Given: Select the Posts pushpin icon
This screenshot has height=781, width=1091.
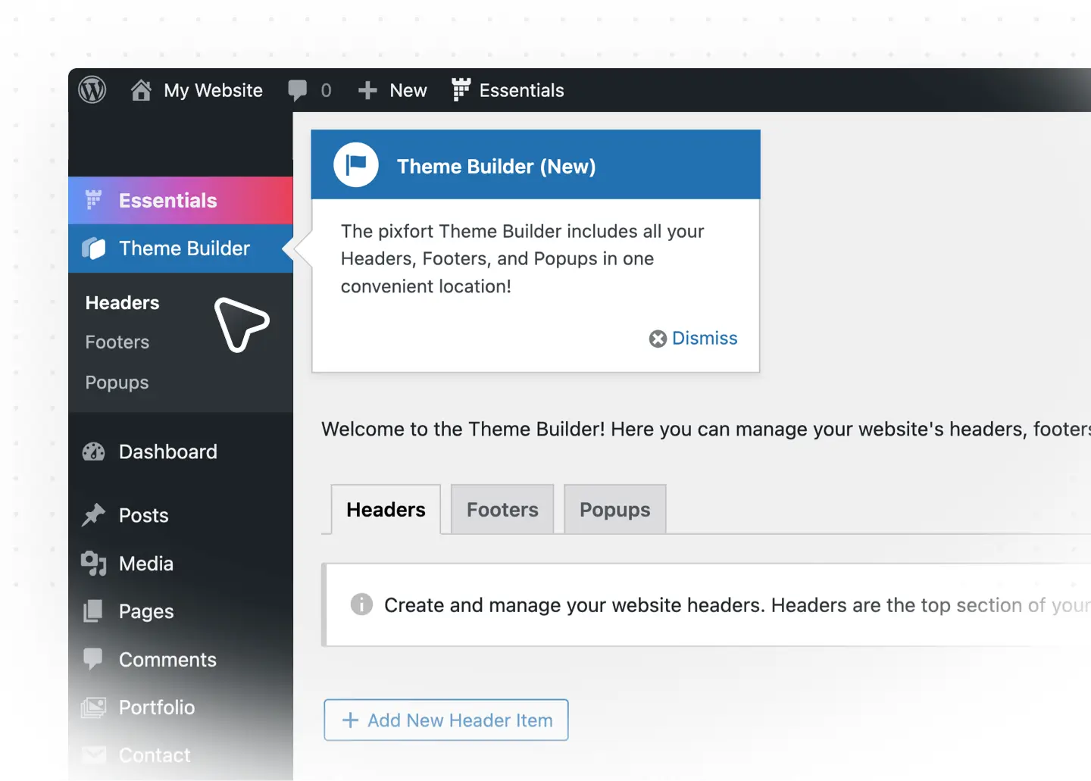Looking at the screenshot, I should (x=92, y=515).
